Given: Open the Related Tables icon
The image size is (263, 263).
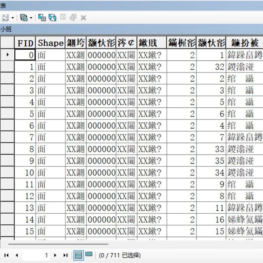Looking at the screenshot, I should coord(24,17).
